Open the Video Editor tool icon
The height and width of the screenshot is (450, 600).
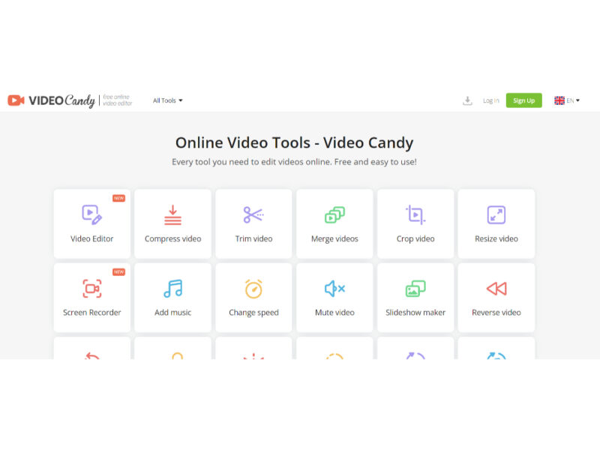point(91,214)
